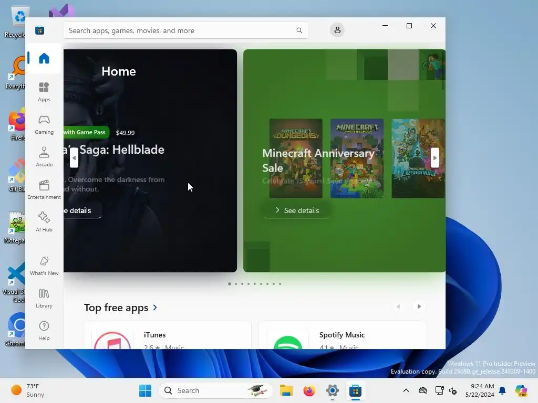The width and height of the screenshot is (538, 403).
Task: Open the Entertainment section
Action: pyautogui.click(x=44, y=189)
